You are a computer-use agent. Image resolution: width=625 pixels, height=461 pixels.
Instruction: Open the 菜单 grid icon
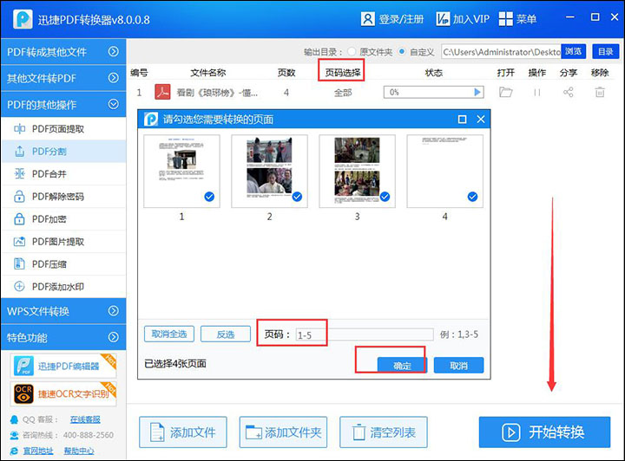[x=506, y=19]
